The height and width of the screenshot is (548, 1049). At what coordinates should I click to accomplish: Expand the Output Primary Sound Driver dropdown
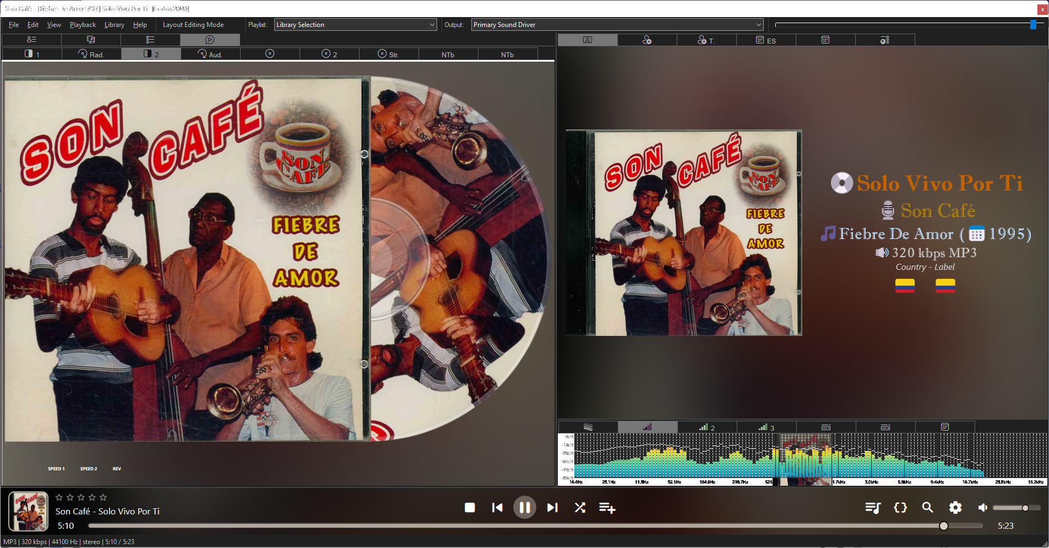click(617, 25)
